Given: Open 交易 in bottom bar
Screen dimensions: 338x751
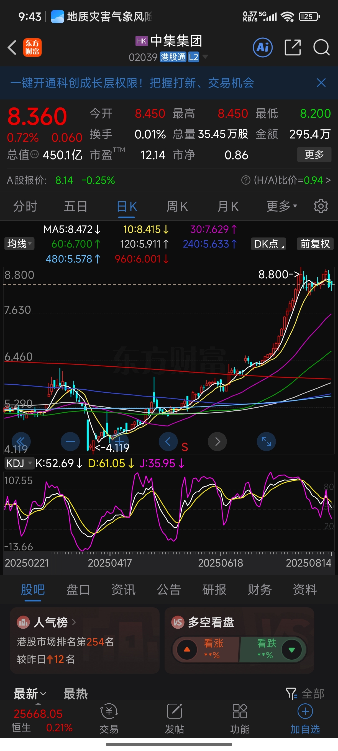Looking at the screenshot, I should tap(109, 718).
